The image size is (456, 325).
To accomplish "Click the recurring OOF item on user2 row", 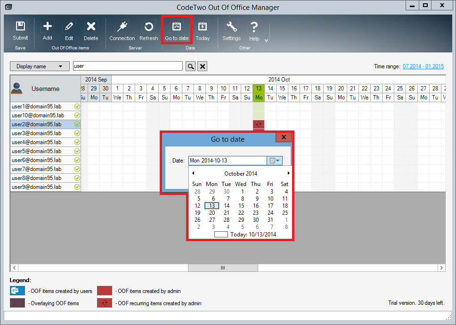I will pyautogui.click(x=259, y=124).
